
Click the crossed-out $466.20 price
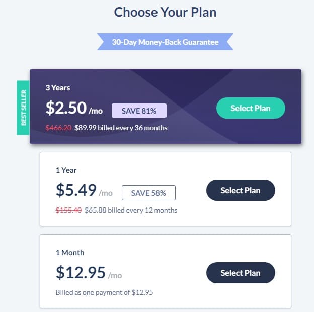tap(58, 128)
